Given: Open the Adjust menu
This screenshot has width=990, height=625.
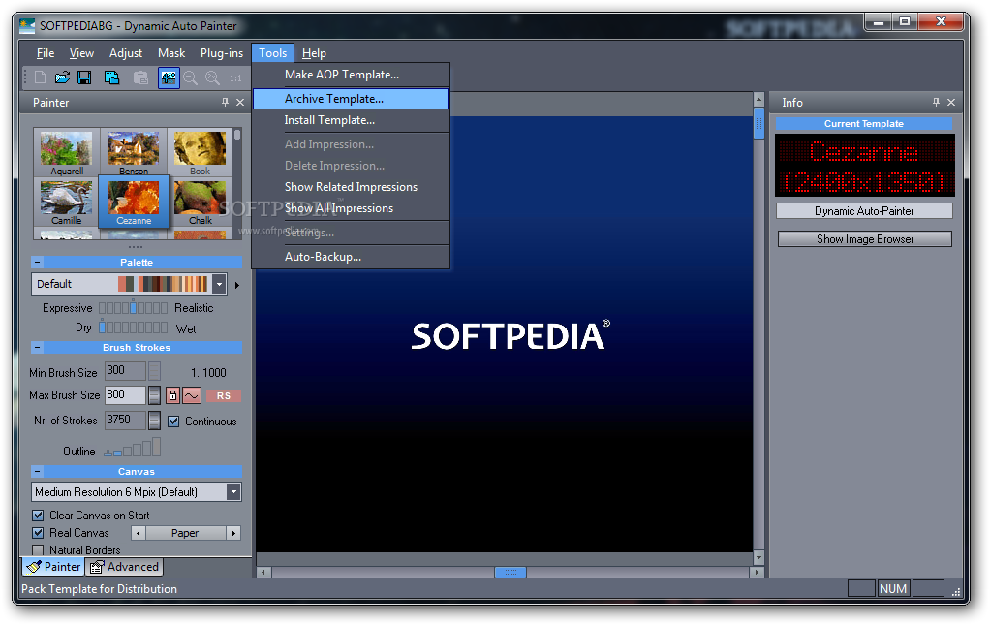Looking at the screenshot, I should 126,53.
